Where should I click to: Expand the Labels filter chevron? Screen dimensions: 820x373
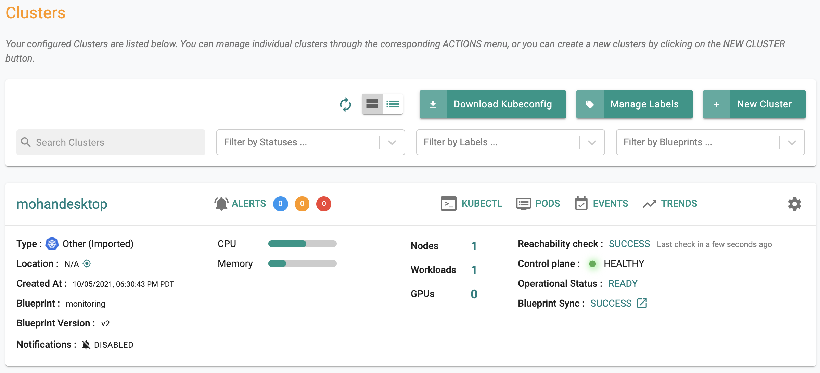point(592,142)
